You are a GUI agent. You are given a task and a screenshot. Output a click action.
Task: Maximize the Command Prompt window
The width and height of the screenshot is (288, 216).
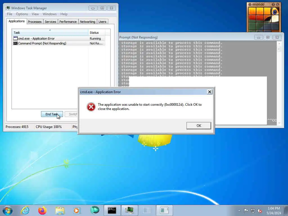pos(268,37)
